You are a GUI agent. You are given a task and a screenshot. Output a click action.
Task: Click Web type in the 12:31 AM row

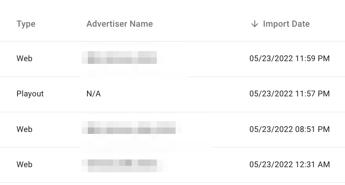pyautogui.click(x=24, y=164)
